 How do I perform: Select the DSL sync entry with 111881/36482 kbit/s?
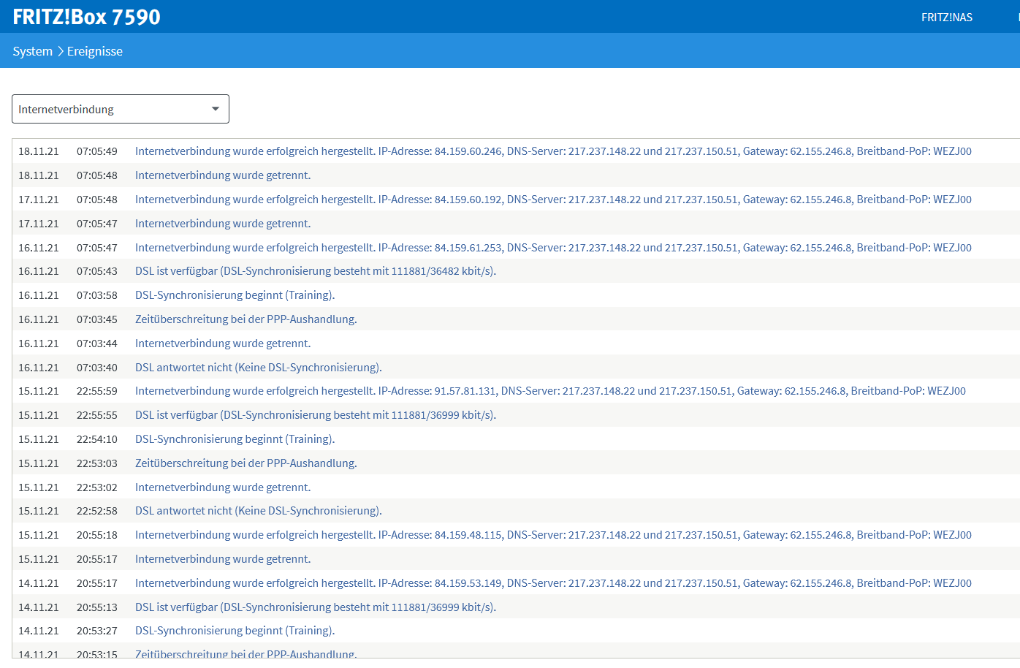pos(315,271)
